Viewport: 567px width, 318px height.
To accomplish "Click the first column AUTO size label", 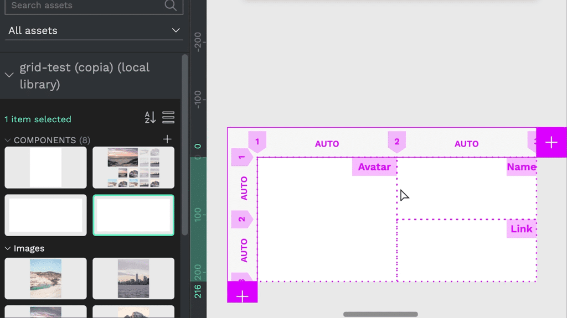I will click(x=327, y=144).
